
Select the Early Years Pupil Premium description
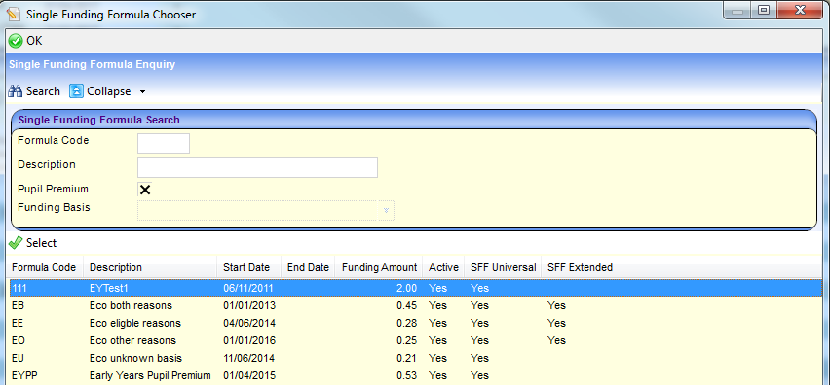150,376
